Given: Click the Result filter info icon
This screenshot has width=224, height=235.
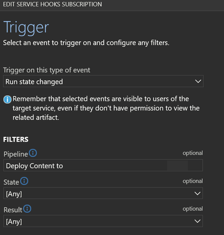Looking at the screenshot, I should tap(27, 208).
